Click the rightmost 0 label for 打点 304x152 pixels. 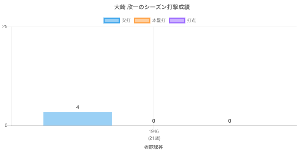pyautogui.click(x=230, y=121)
